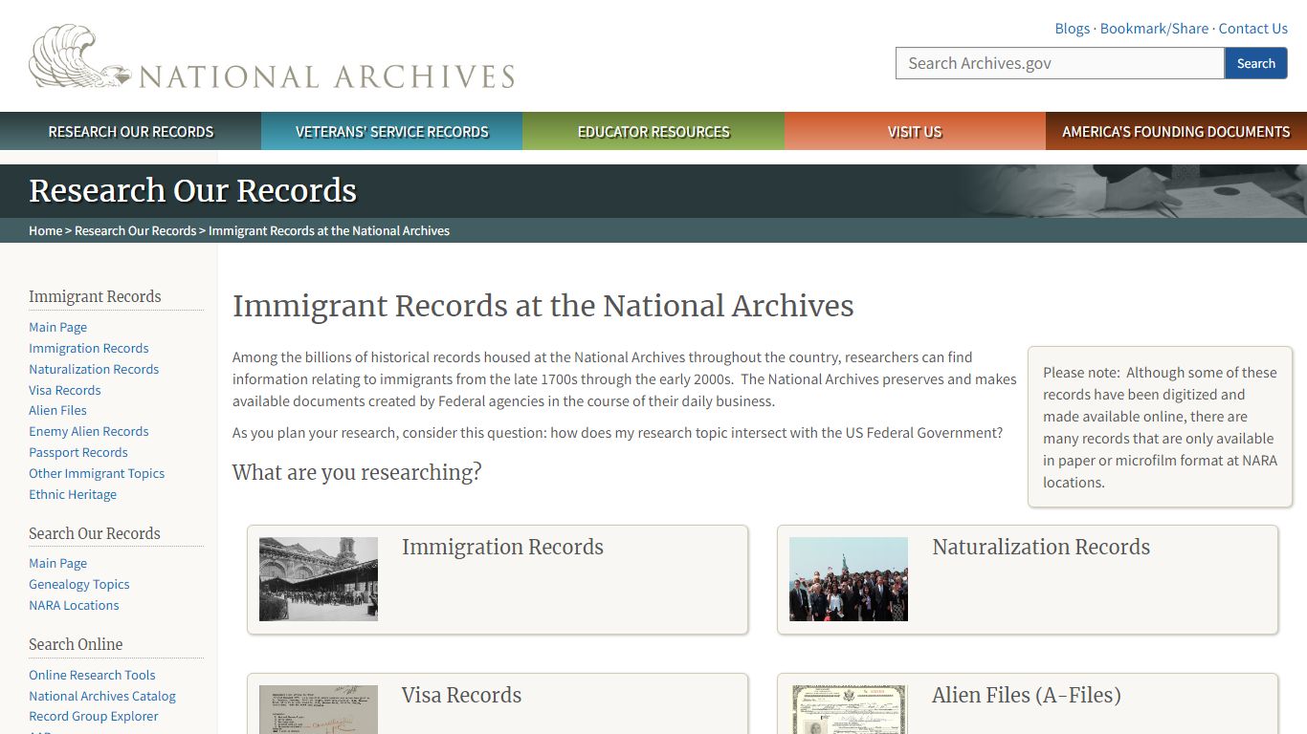Screen dimensions: 1307x734
Task: Open the Research Our Records menu
Action: (x=131, y=132)
